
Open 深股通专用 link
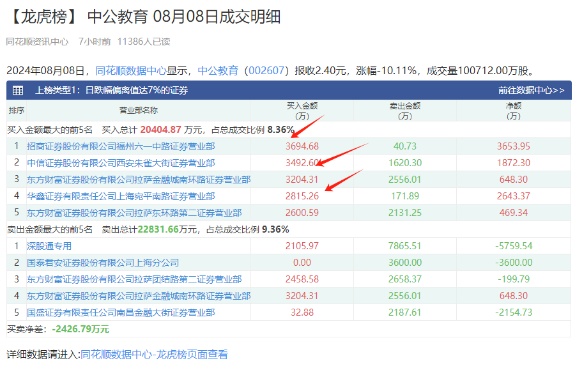point(49,246)
